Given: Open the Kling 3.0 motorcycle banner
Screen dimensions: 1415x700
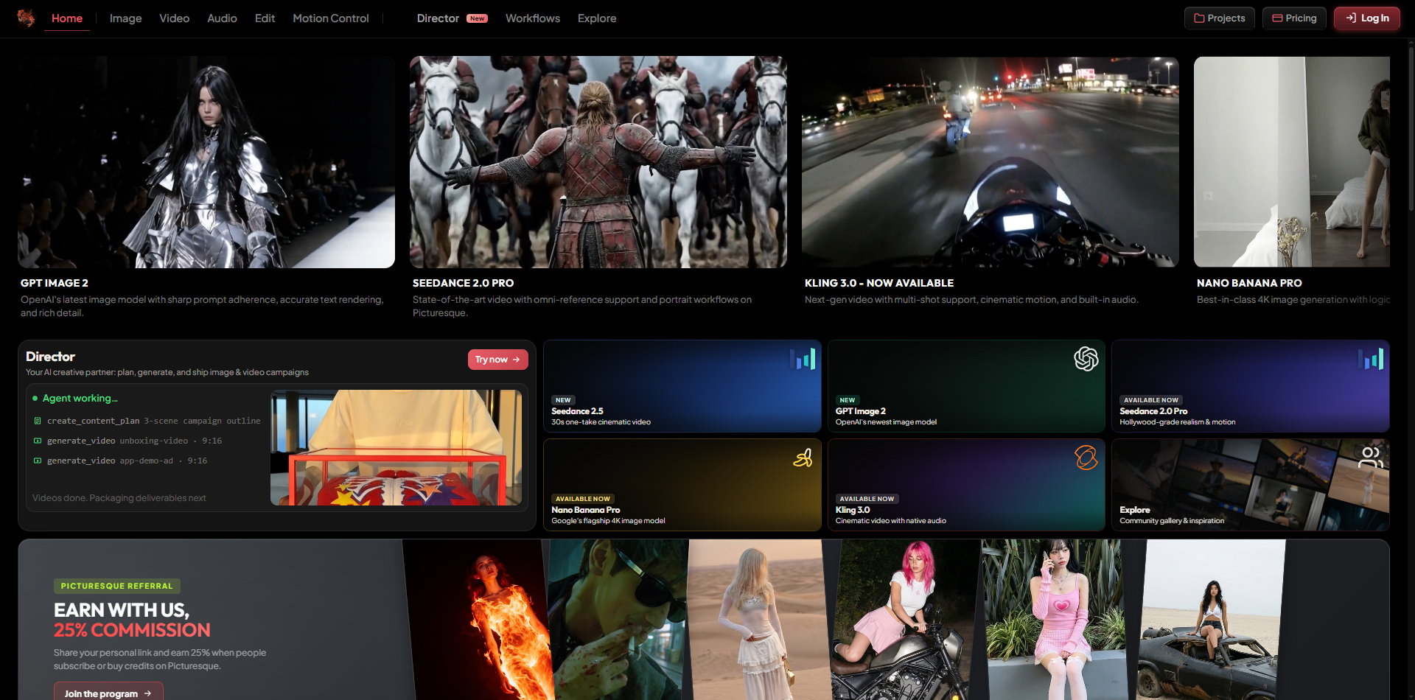Looking at the screenshot, I should (x=990, y=162).
